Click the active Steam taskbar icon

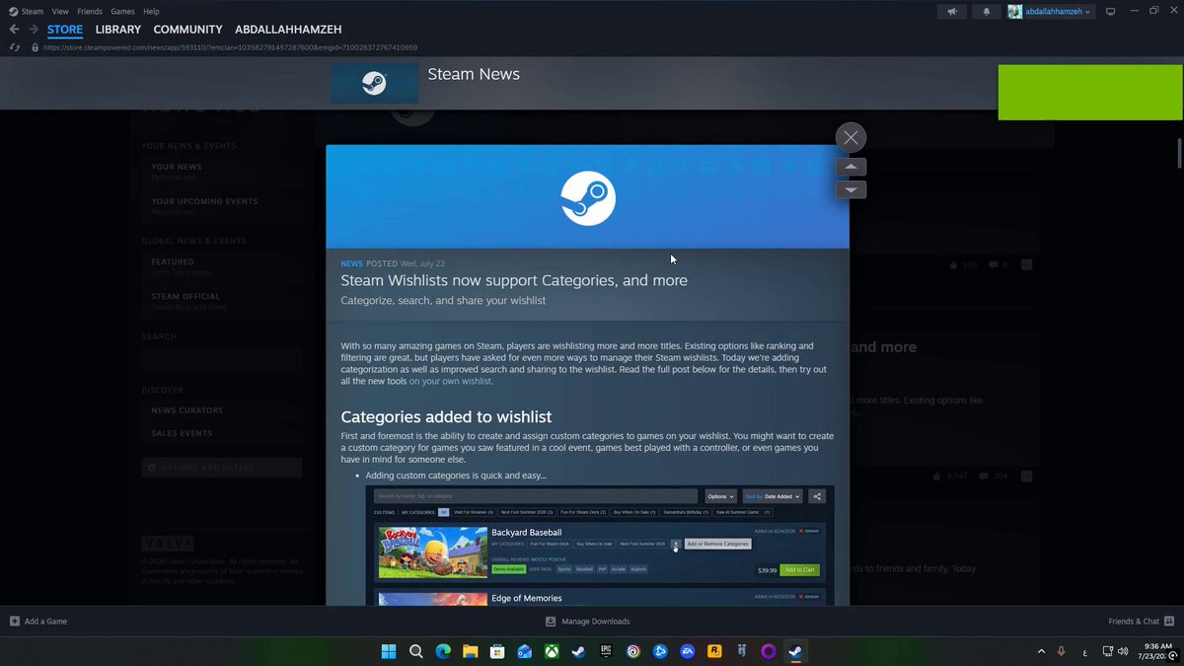click(795, 651)
